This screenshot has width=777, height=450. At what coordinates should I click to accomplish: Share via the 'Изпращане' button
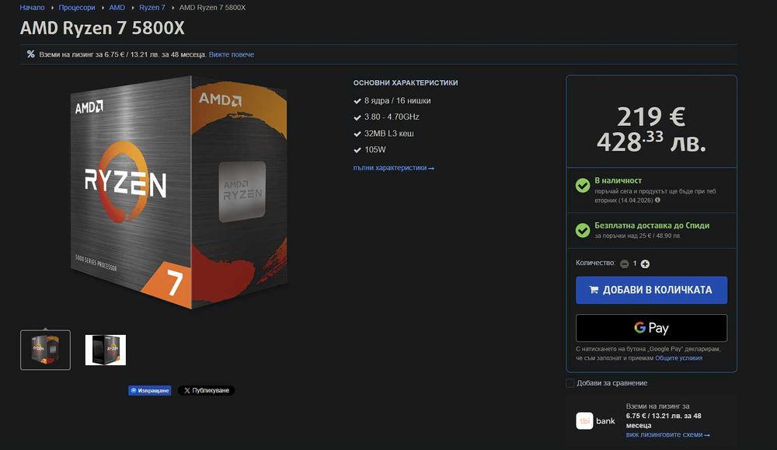[150, 390]
